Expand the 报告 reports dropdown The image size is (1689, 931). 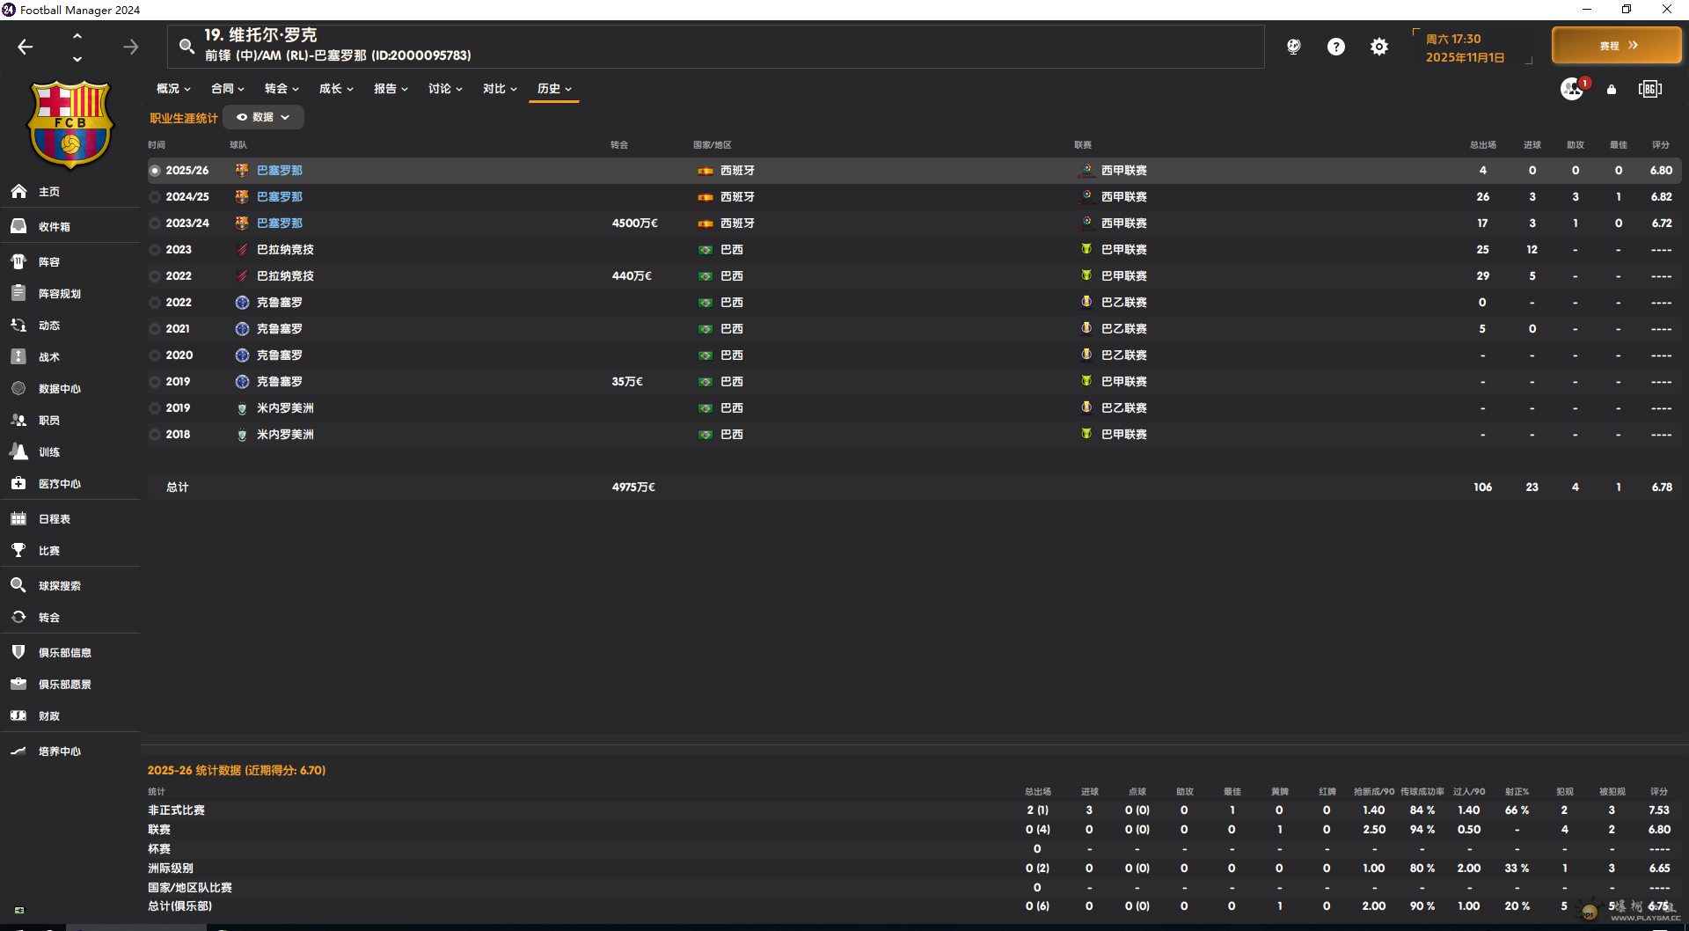click(391, 89)
